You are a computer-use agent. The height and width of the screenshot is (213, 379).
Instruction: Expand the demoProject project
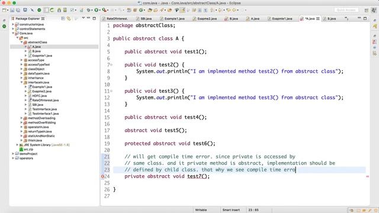click(13, 154)
